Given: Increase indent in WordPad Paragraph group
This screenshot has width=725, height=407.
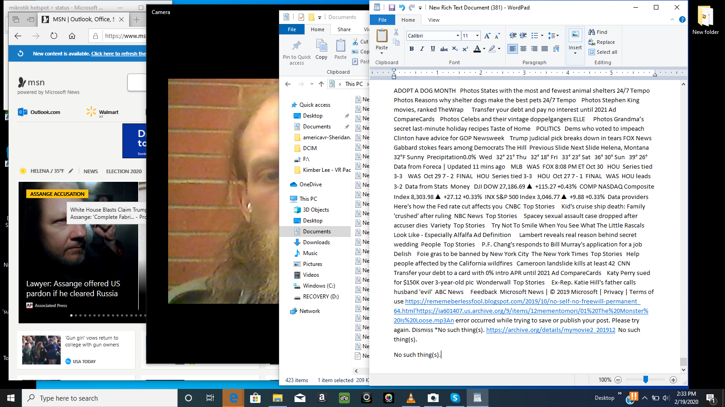Looking at the screenshot, I should pyautogui.click(x=523, y=36).
